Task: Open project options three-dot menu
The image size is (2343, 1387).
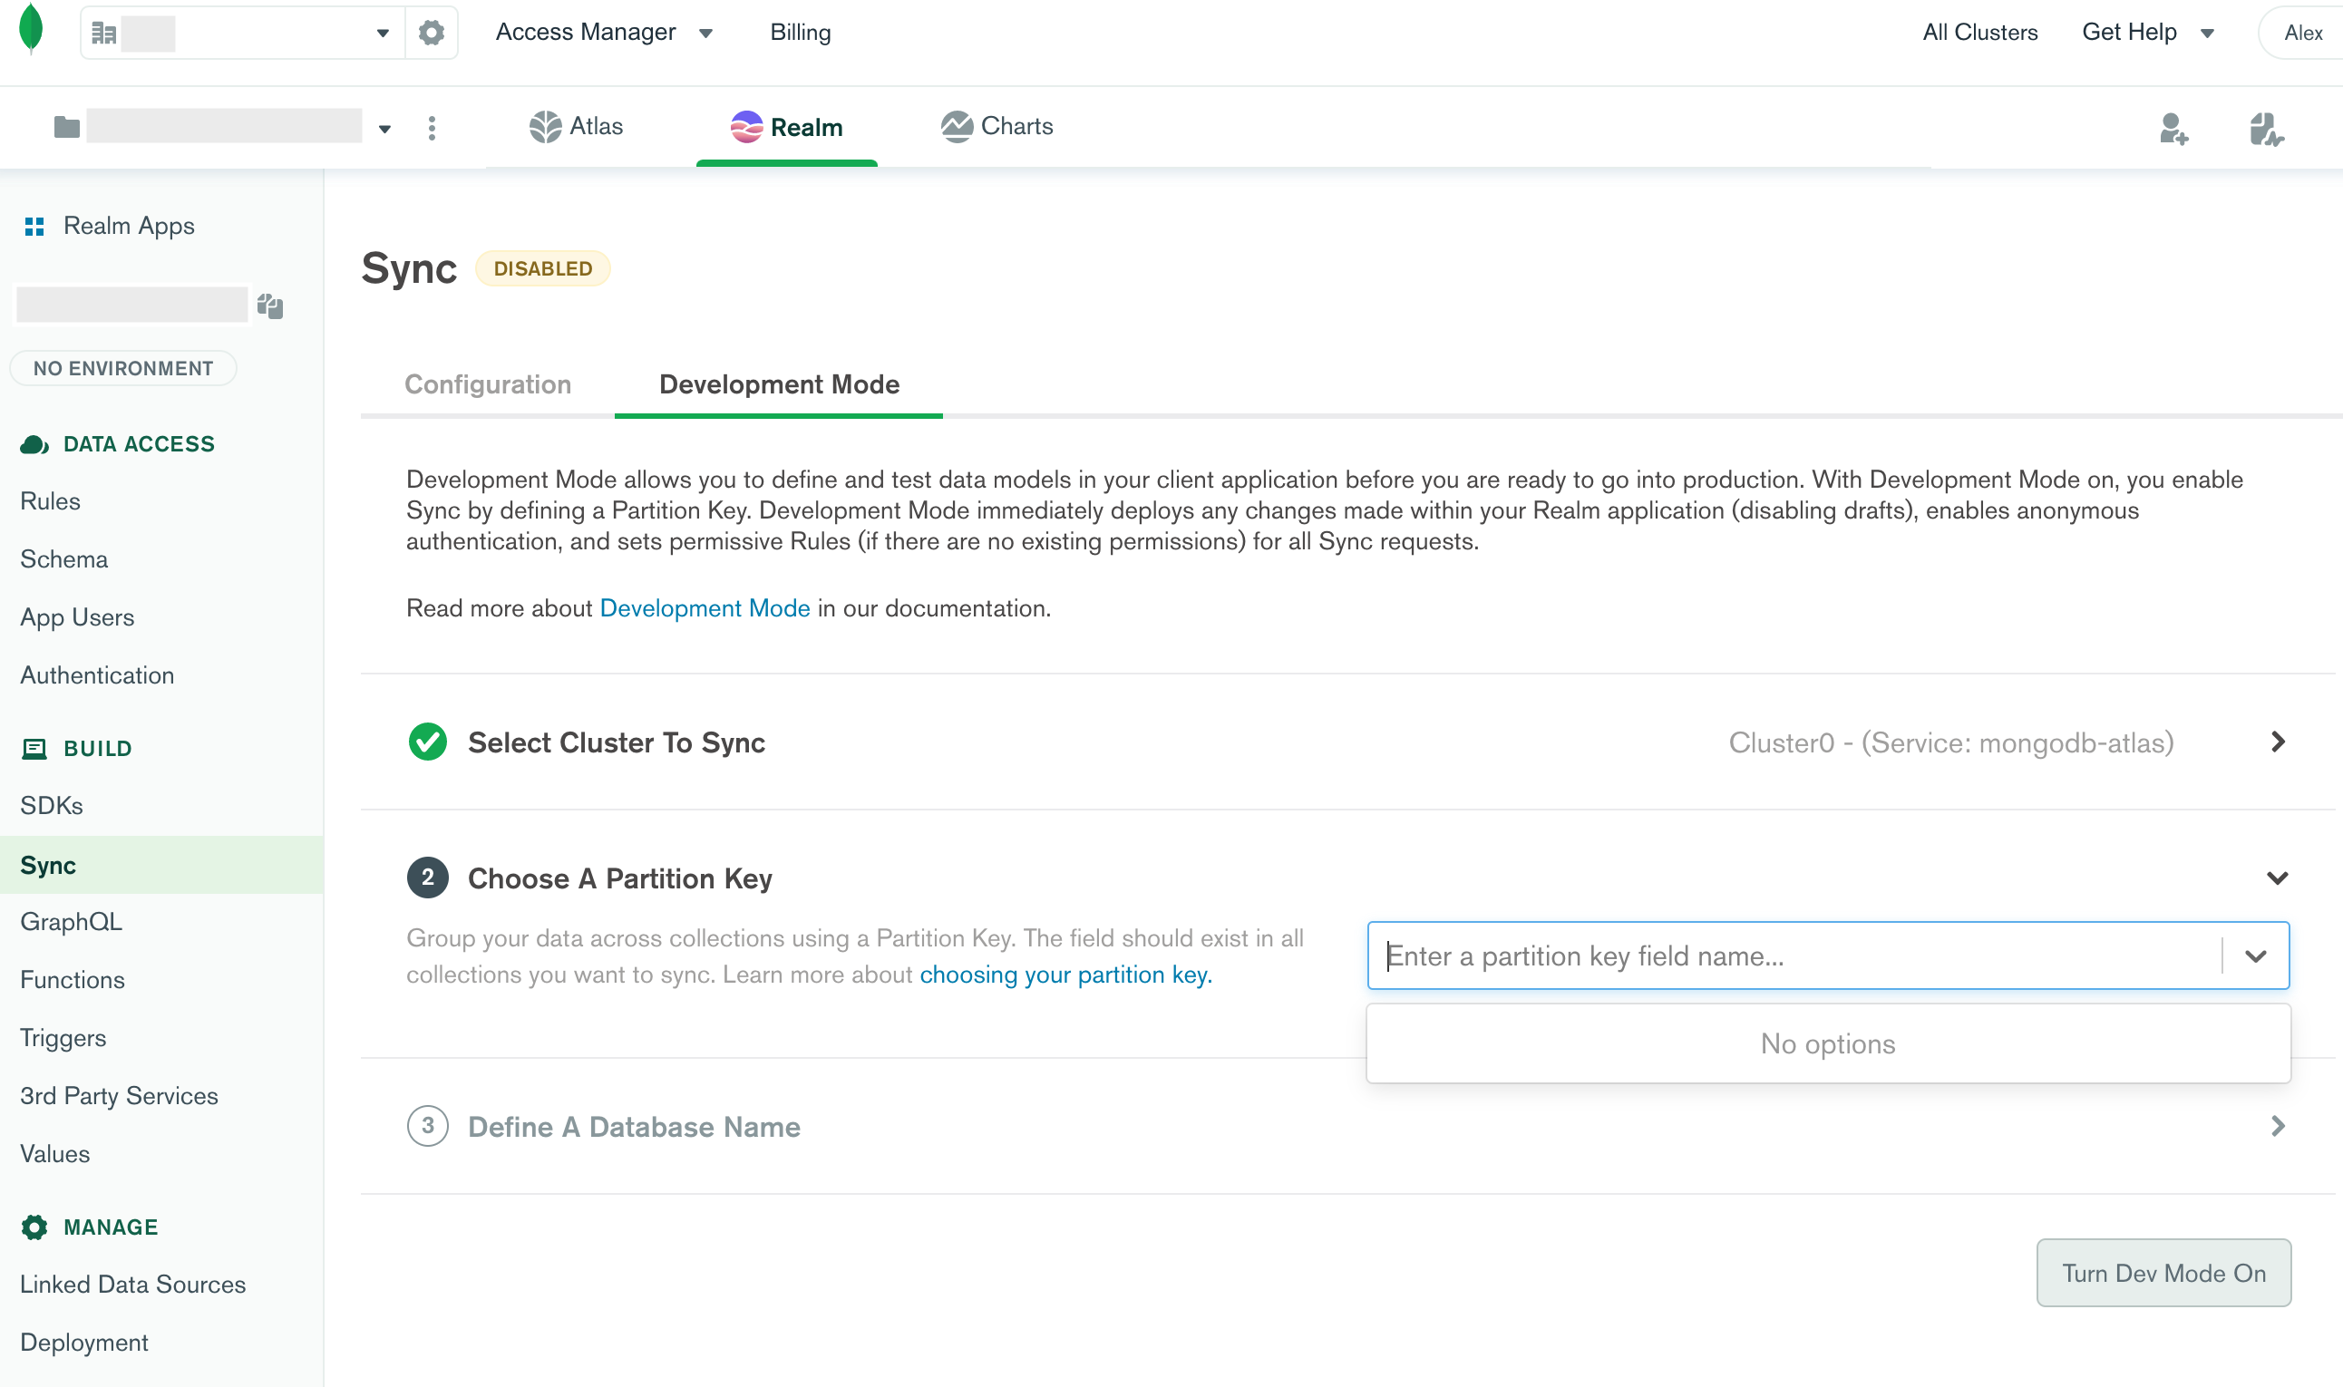Action: click(x=432, y=128)
